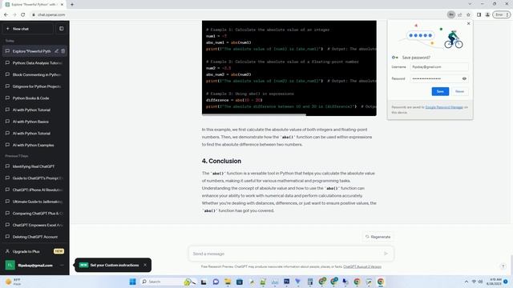
Task: Open 'Python: Data Analysis Tutorial' chat
Action: [x=34, y=62]
